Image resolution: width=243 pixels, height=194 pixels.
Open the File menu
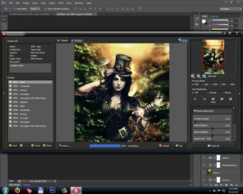[11, 3]
